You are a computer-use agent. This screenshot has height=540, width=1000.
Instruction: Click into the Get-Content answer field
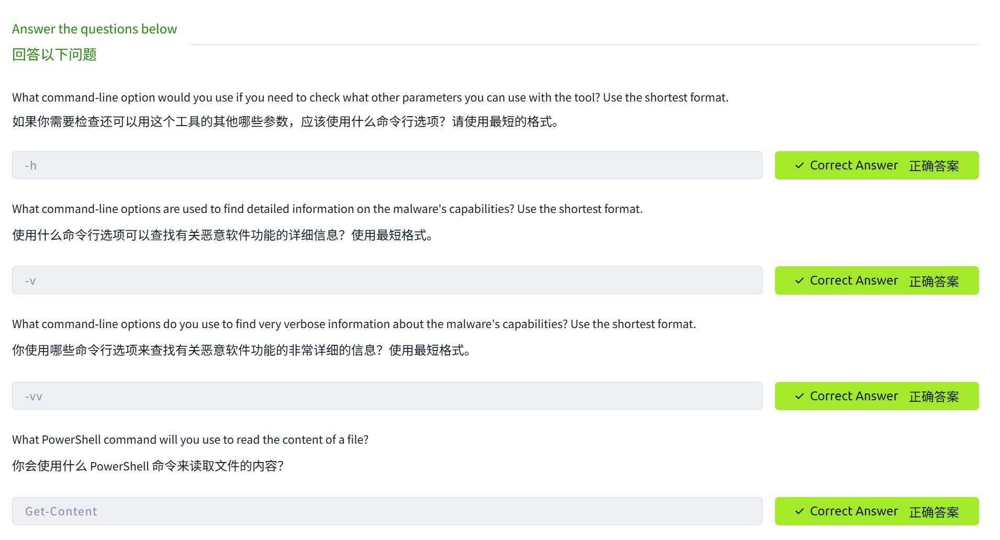(387, 511)
